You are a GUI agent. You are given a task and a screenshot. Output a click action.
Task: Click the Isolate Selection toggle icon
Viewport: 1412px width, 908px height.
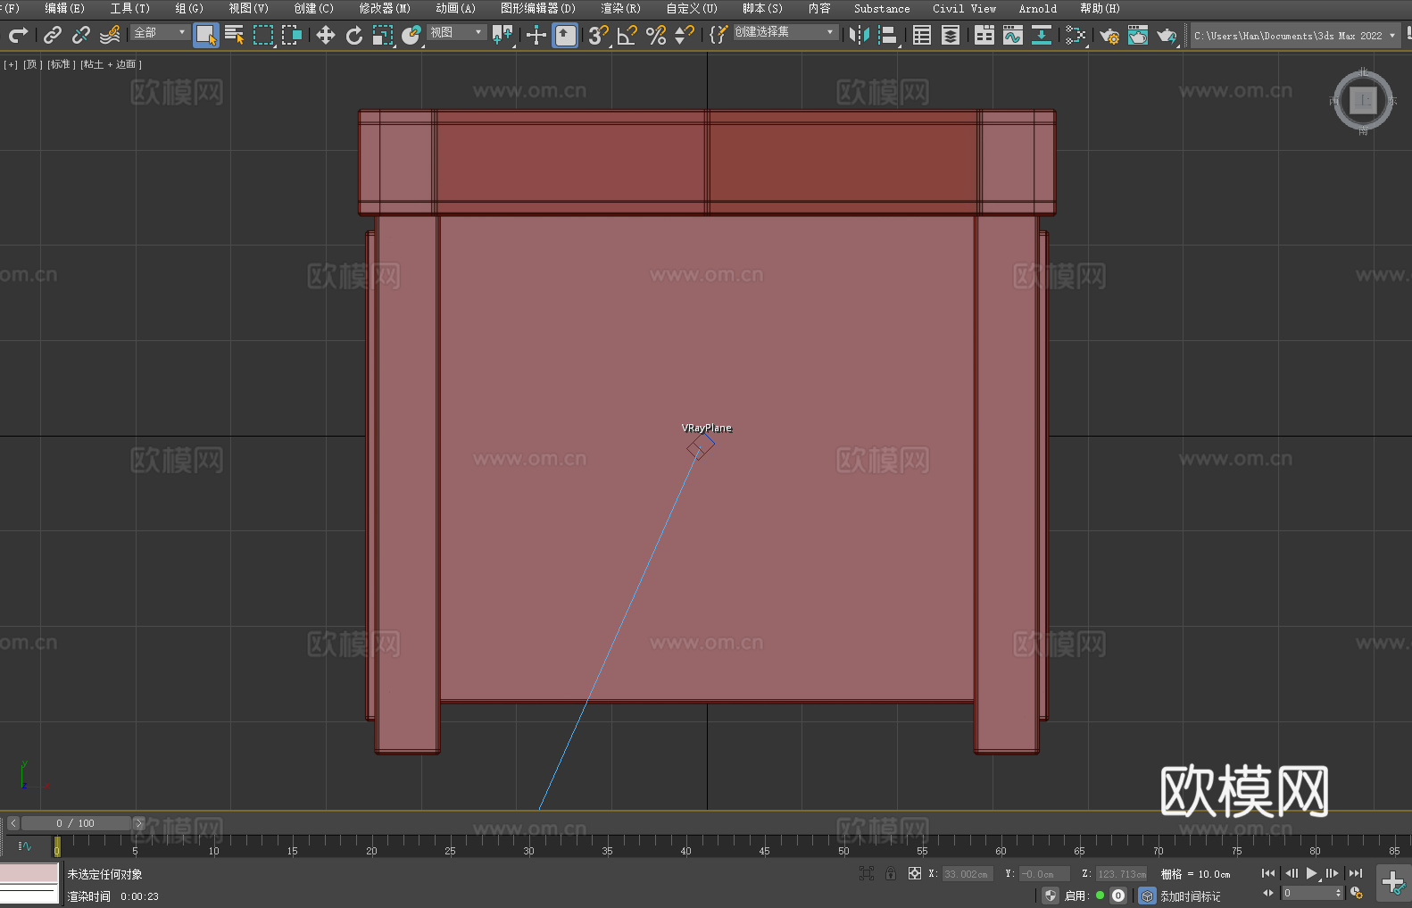(866, 873)
